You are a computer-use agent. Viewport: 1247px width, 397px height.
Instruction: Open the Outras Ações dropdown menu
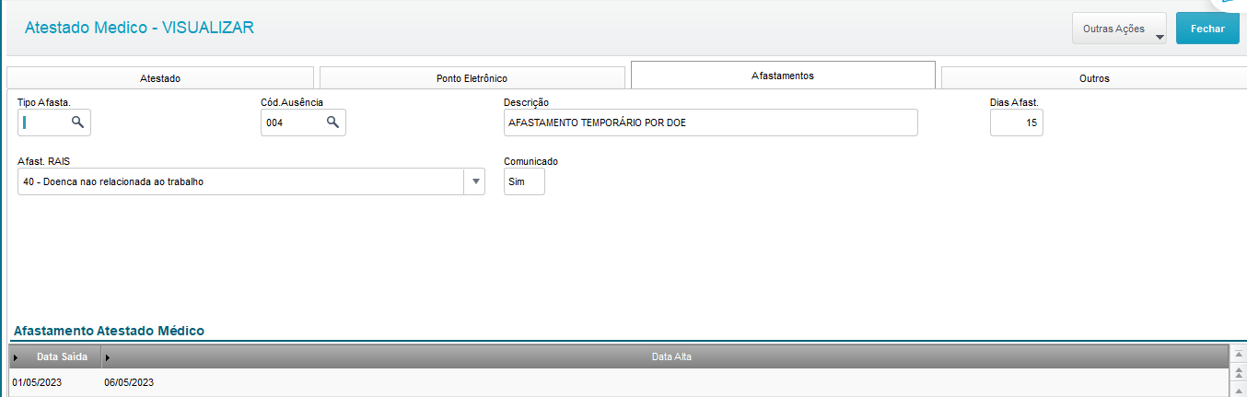(1119, 29)
